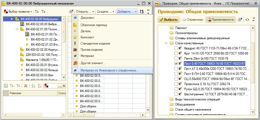Click the pencil-and-window icon left of Открыть
The width and height of the screenshot is (260, 120).
point(71,12)
